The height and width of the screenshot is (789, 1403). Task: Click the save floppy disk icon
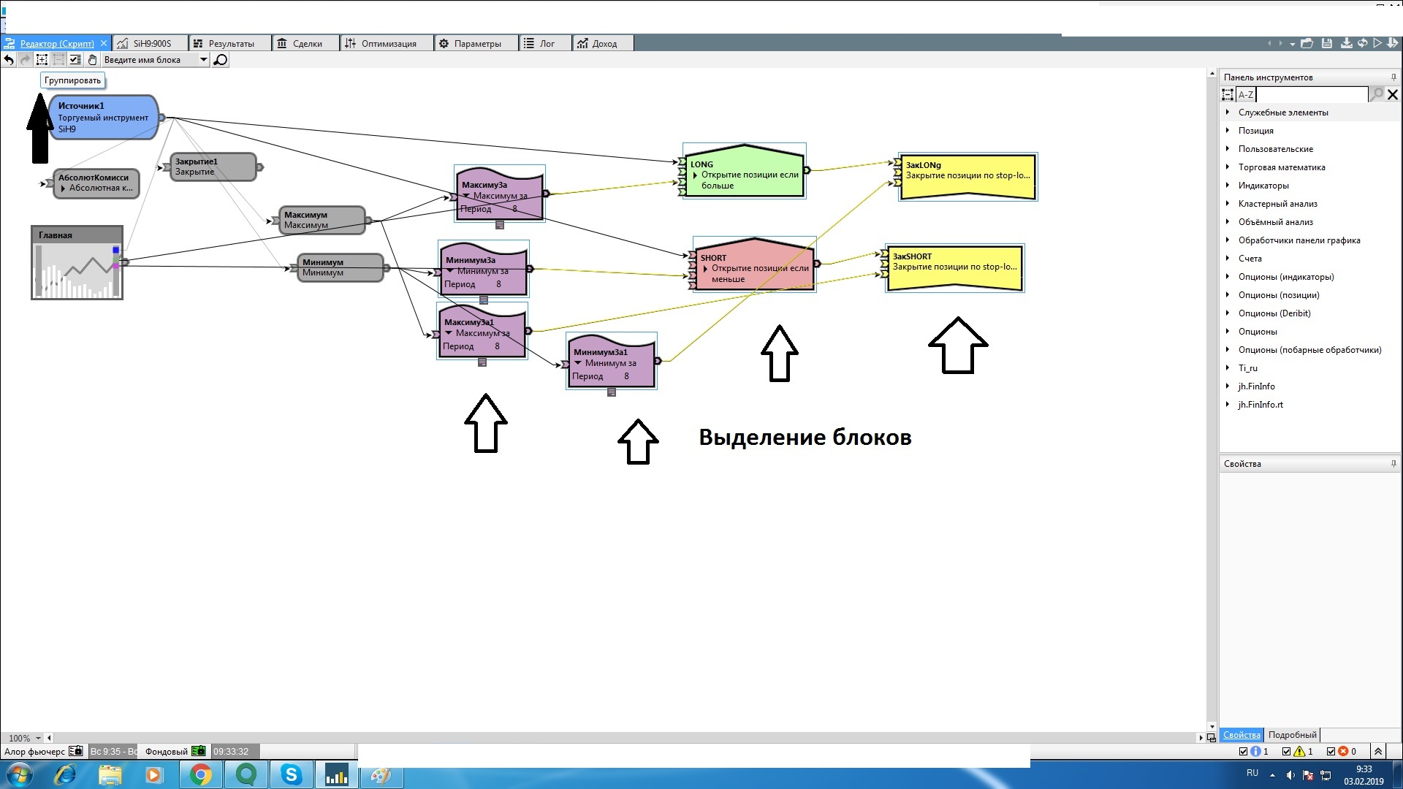click(x=1327, y=43)
